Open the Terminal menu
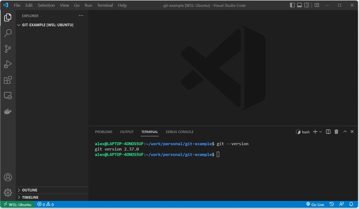Screen dimensions: 359x209 (105, 5)
